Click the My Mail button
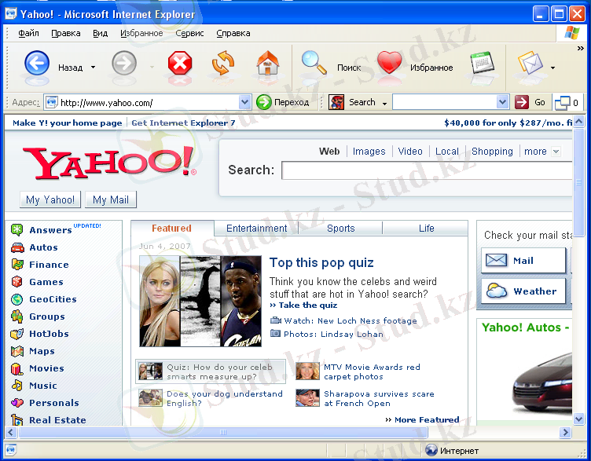 111,199
